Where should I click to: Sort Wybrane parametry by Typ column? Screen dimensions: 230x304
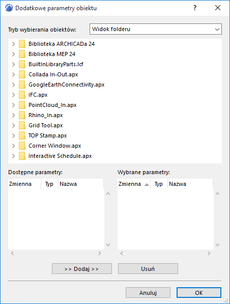pyautogui.click(x=159, y=184)
